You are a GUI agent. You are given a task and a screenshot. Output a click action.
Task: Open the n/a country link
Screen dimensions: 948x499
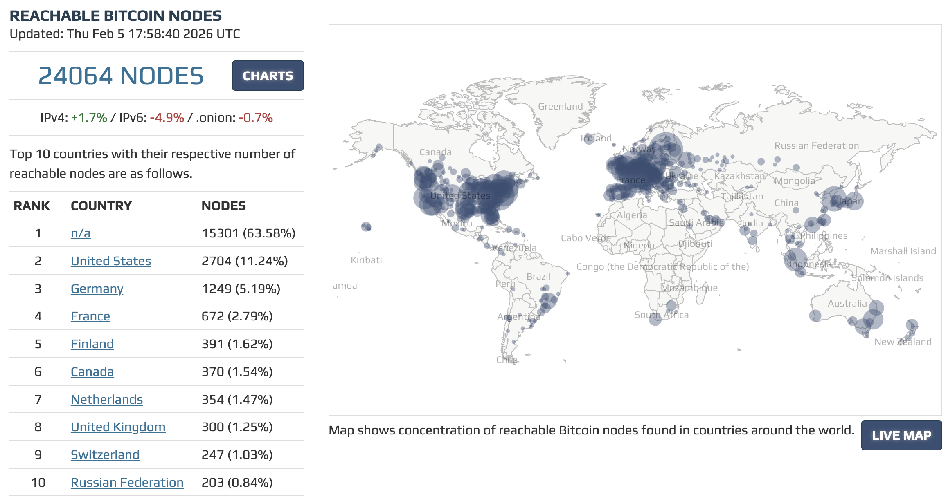tap(81, 233)
